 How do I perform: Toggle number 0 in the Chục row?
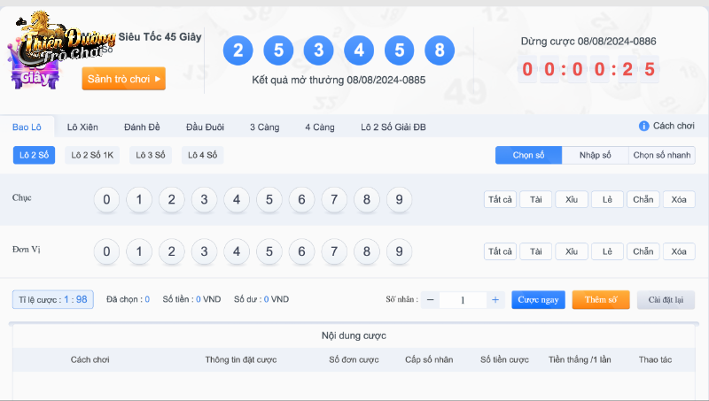[x=106, y=199]
